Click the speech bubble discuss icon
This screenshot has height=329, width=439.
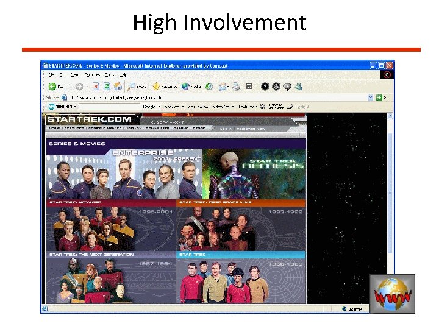click(x=287, y=87)
